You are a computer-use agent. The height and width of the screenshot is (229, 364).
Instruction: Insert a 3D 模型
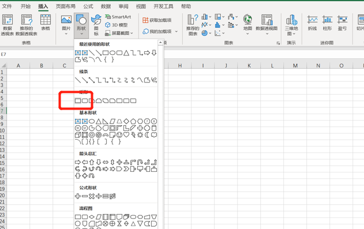tap(117, 25)
